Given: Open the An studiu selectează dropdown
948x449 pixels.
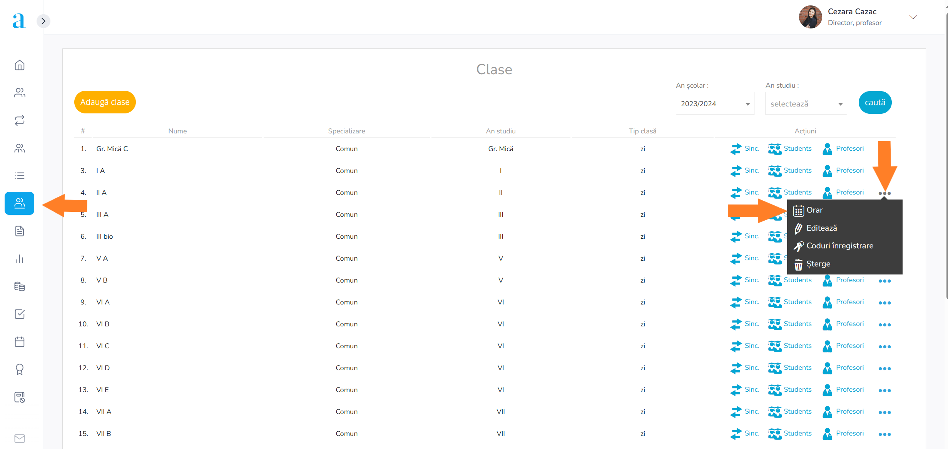Looking at the screenshot, I should click(806, 103).
